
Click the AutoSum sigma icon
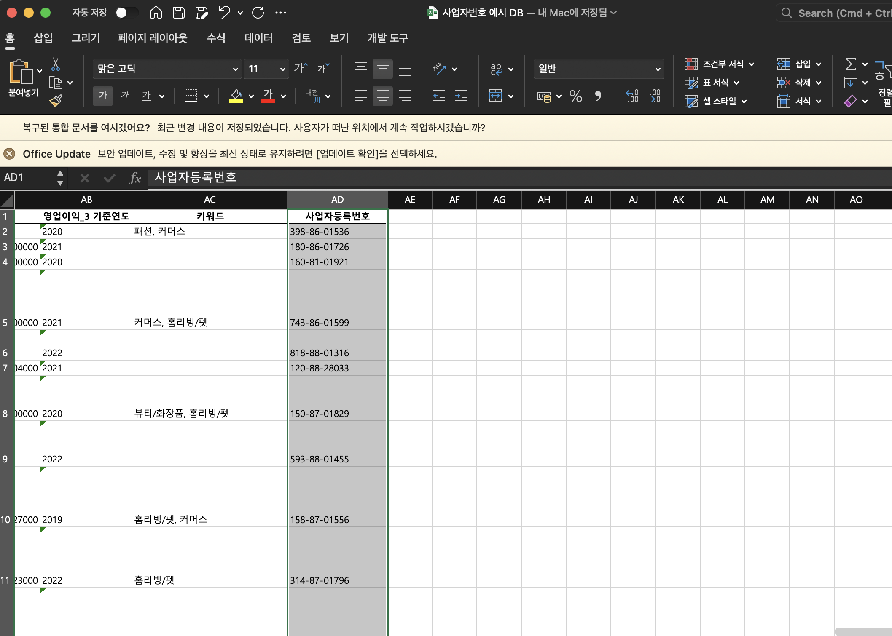pyautogui.click(x=850, y=64)
